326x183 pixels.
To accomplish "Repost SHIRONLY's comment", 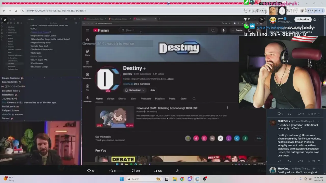I will pyautogui.click(x=289, y=161).
